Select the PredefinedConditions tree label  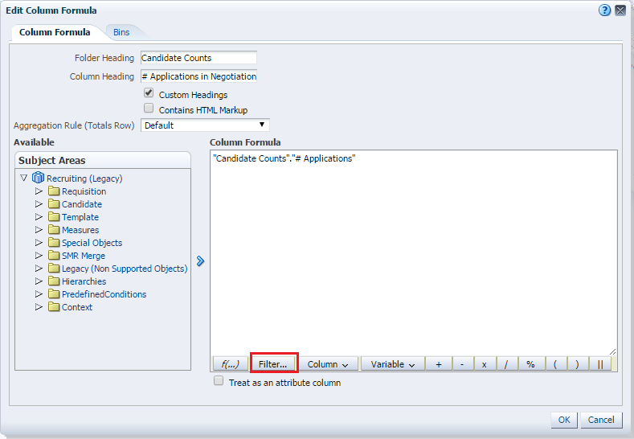pos(104,294)
